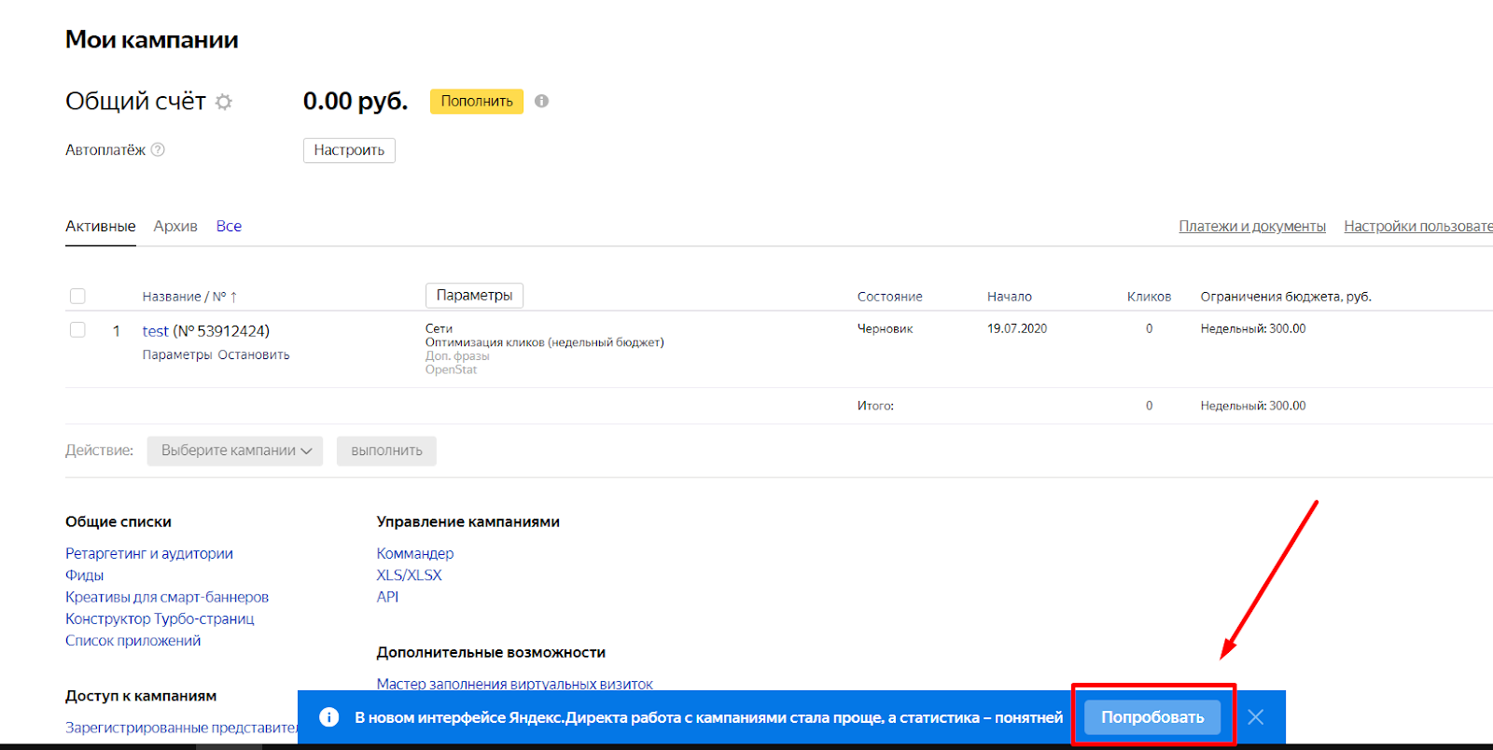Click the gear icon next to Общий счёт
Viewport: 1493px width, 750px height.
click(224, 102)
